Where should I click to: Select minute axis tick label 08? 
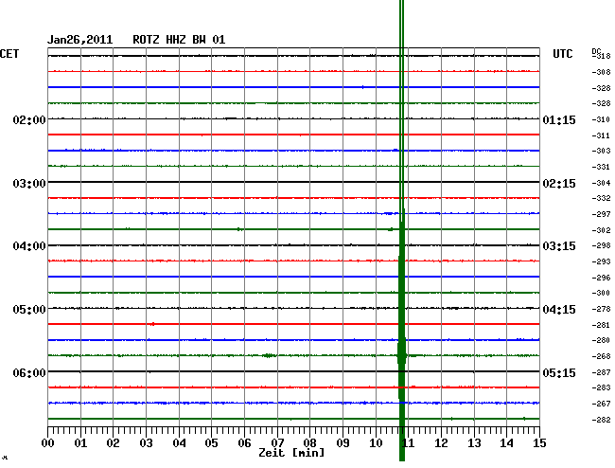(309, 443)
